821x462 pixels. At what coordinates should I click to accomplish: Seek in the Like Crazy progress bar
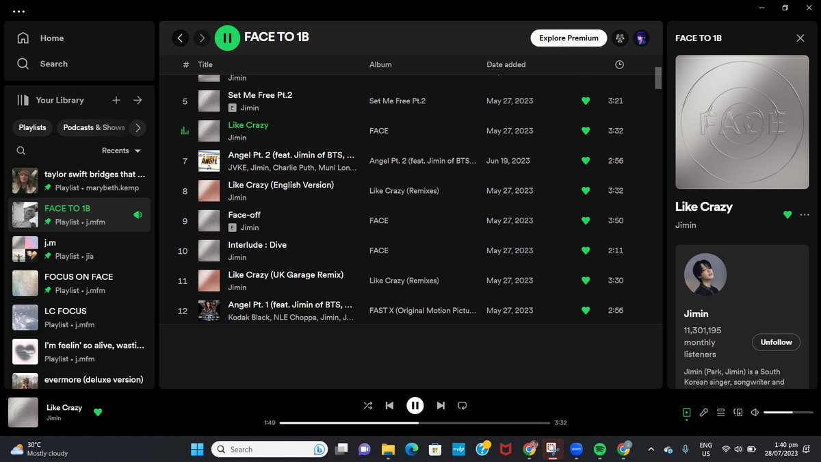tap(415, 422)
